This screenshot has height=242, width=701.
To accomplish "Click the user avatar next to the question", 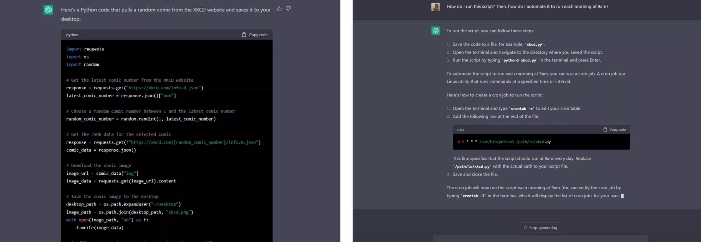I will [435, 7].
